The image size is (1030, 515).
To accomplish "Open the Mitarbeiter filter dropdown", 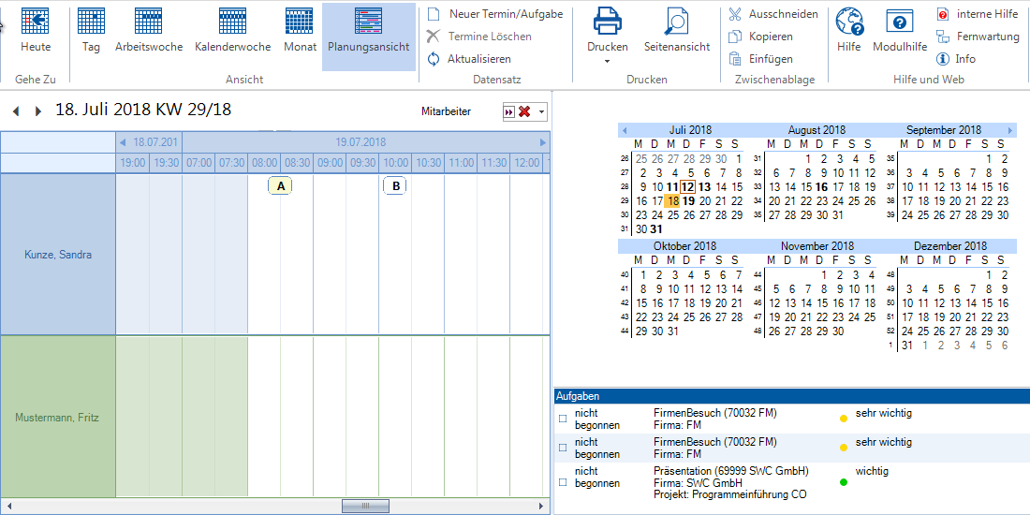I will click(542, 112).
